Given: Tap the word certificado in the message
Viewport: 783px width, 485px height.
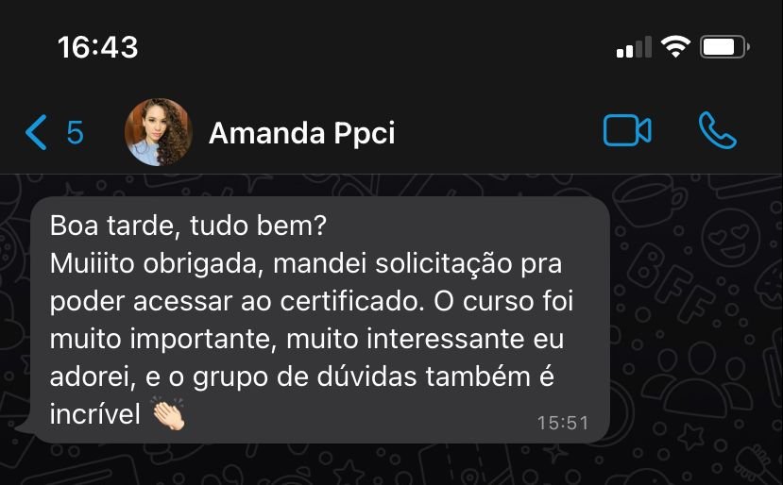Looking at the screenshot, I should click(x=351, y=301).
